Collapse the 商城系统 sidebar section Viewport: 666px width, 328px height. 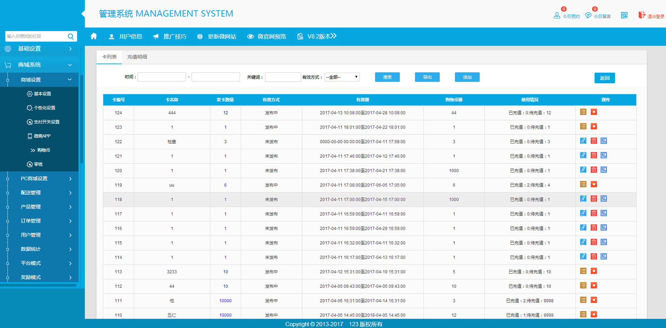point(38,65)
